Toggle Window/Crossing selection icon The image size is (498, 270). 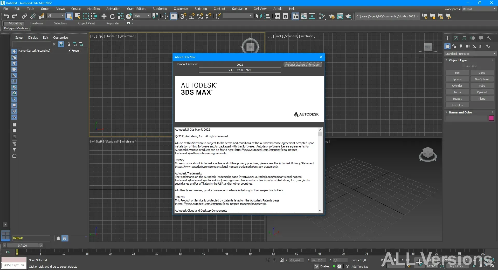pyautogui.click(x=94, y=16)
